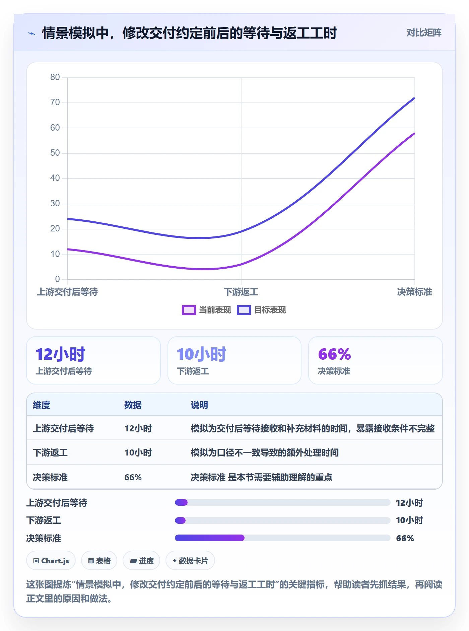Select the Chart.js tag chip
The height and width of the screenshot is (631, 469).
tap(51, 561)
